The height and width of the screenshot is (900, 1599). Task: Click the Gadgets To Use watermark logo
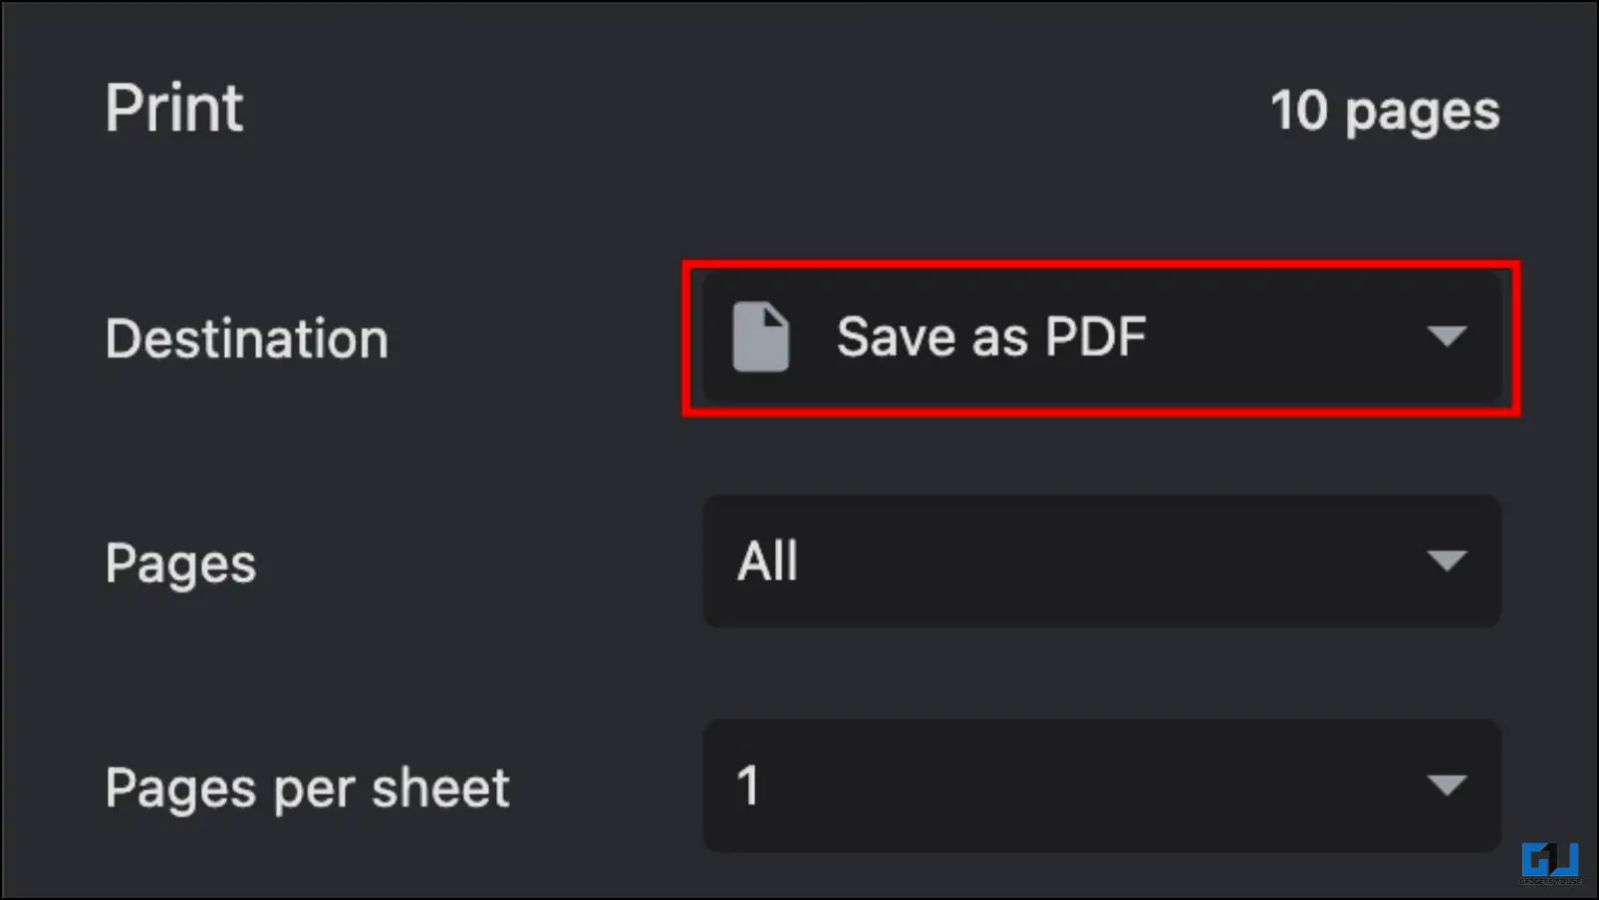coord(1550,862)
